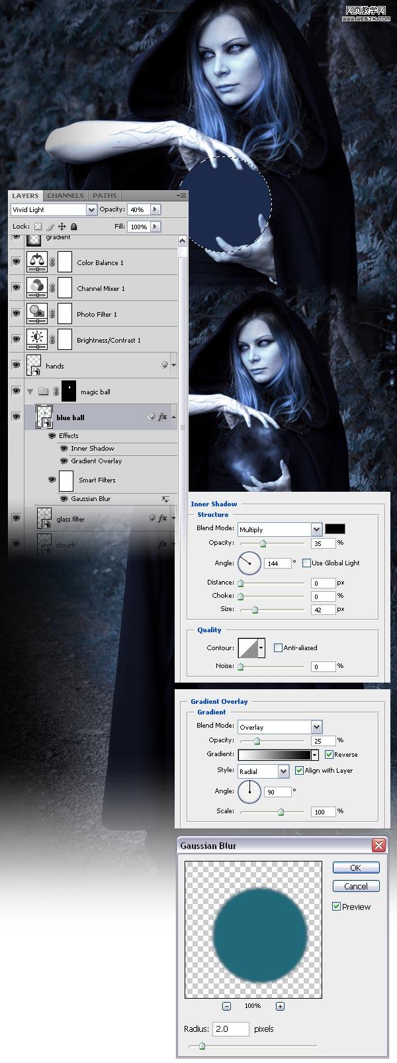This screenshot has height=1063, width=397.
Task: Hide the Gaussian Blur smart filter
Action: point(64,499)
